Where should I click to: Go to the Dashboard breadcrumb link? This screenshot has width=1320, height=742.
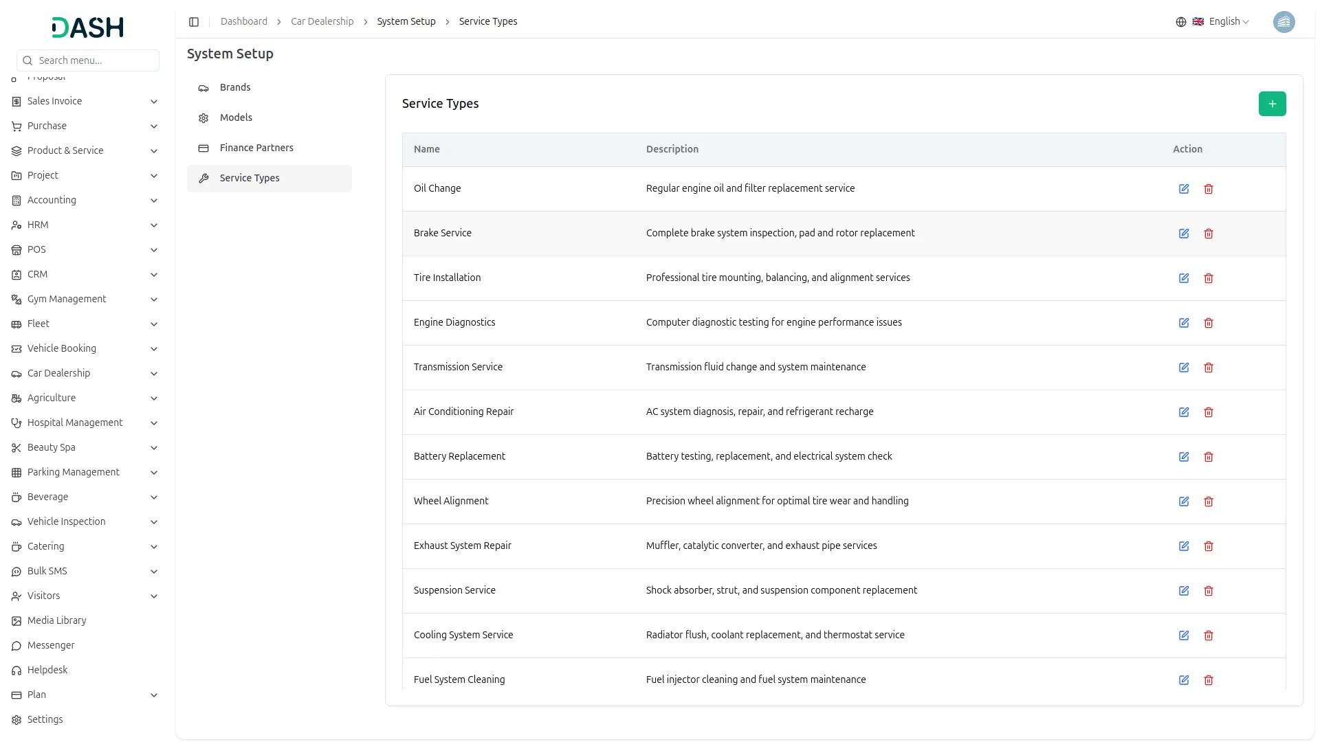tap(243, 21)
